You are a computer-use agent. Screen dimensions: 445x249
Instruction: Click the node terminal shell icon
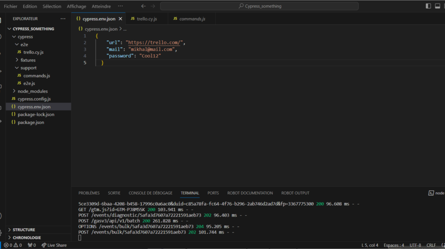[431, 193]
